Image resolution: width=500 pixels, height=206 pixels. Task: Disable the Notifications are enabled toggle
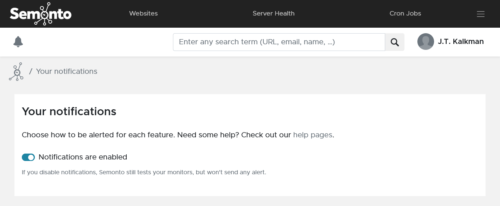coord(28,157)
